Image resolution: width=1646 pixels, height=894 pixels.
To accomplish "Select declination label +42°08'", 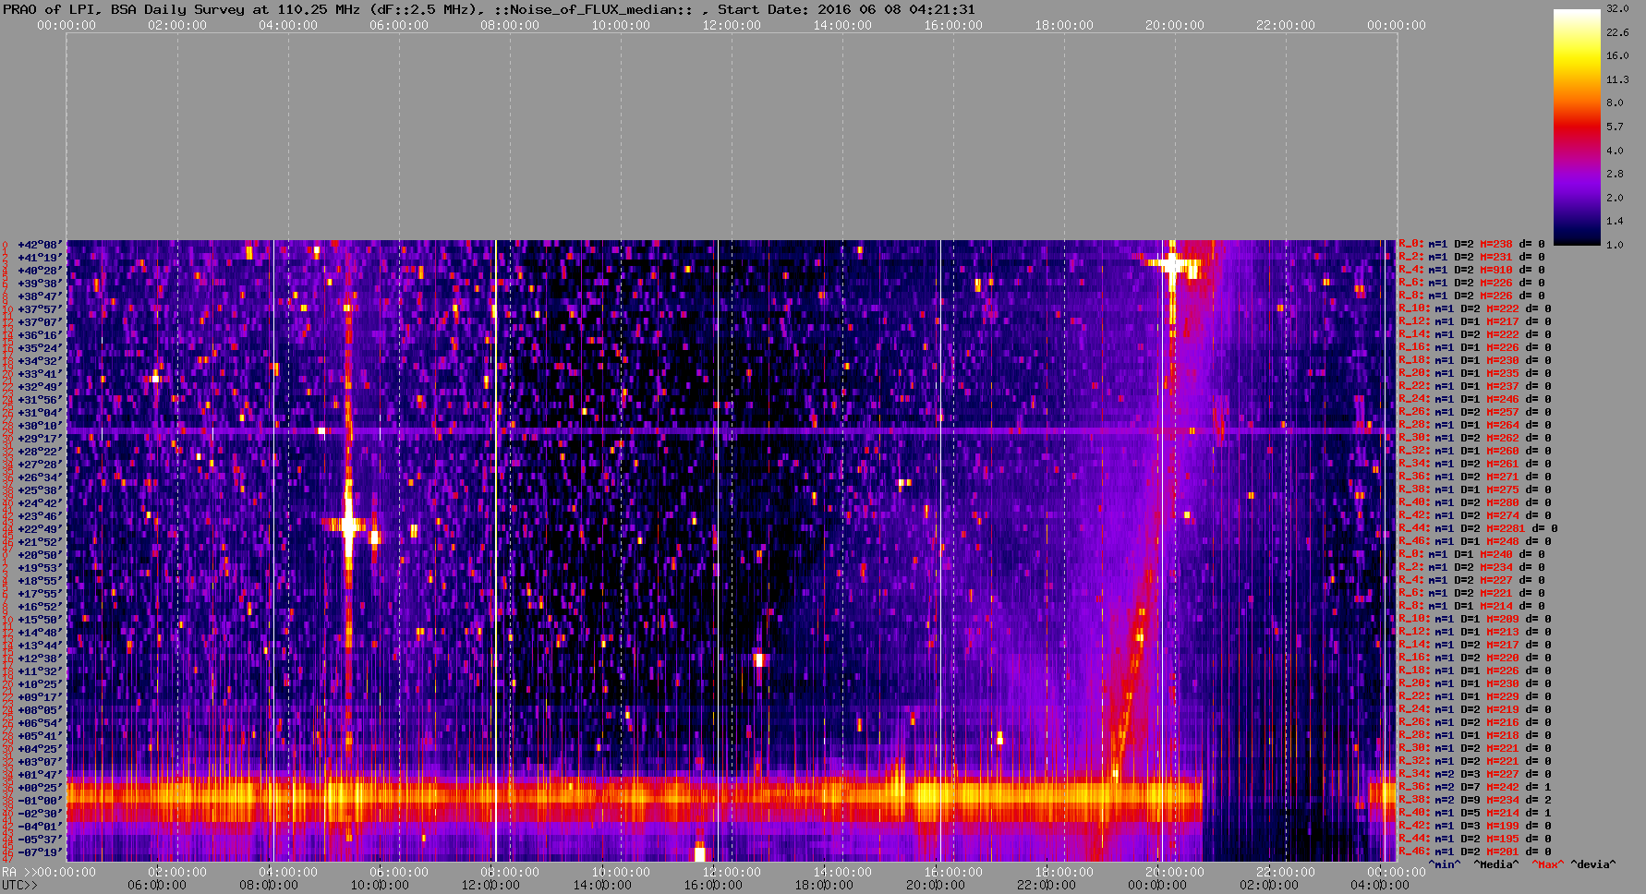I will [41, 245].
